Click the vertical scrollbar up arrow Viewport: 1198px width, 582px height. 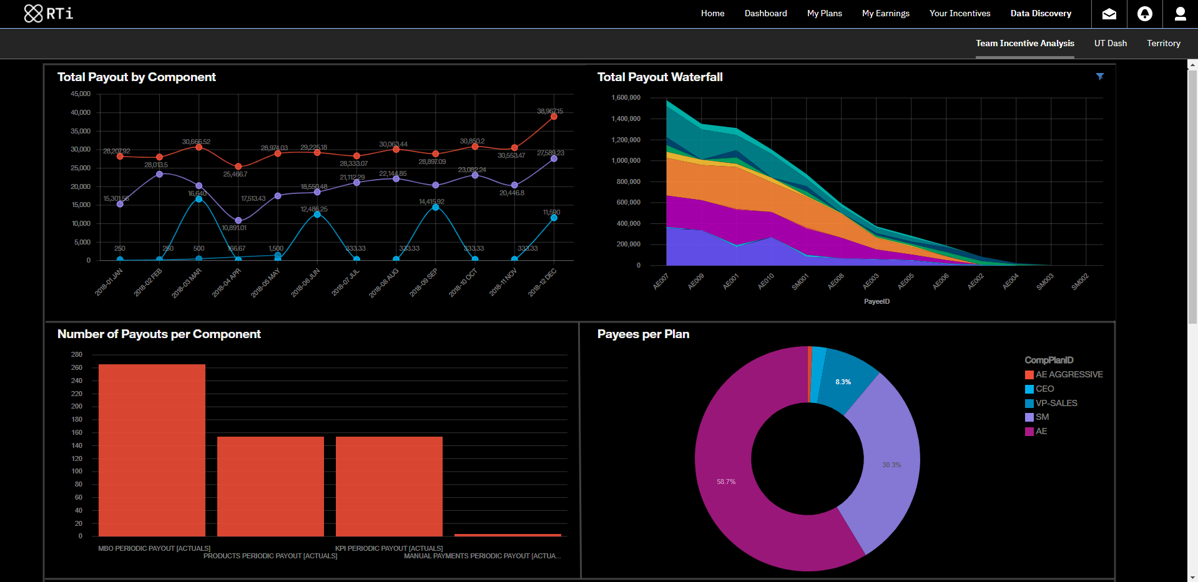(x=1193, y=65)
